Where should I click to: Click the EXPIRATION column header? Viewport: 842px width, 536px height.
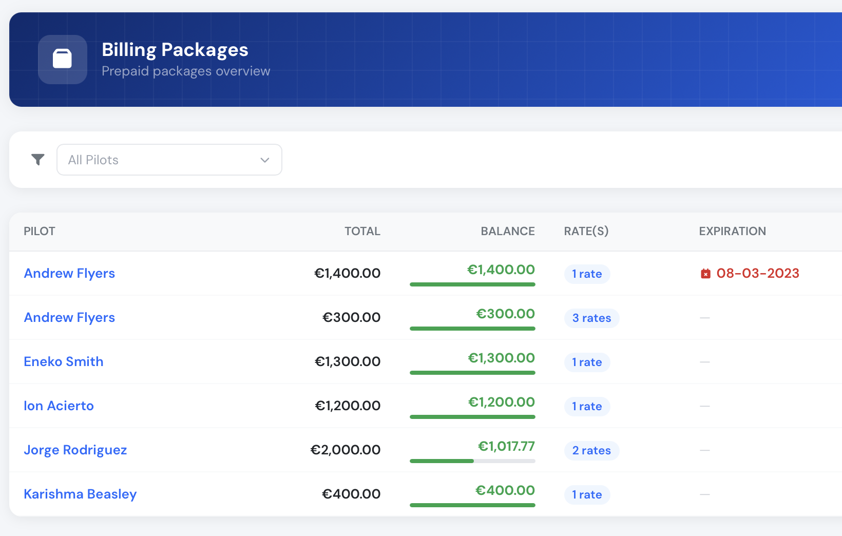click(733, 231)
